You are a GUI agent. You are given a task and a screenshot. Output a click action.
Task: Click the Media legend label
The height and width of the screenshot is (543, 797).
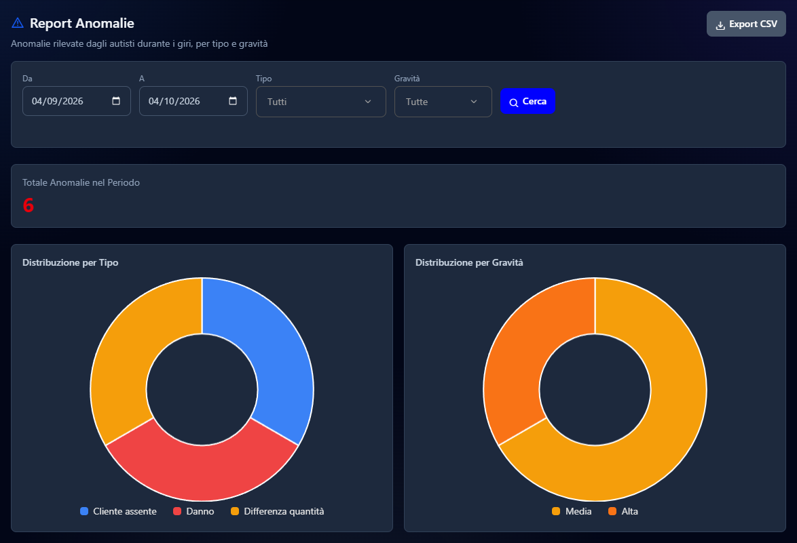(x=578, y=511)
